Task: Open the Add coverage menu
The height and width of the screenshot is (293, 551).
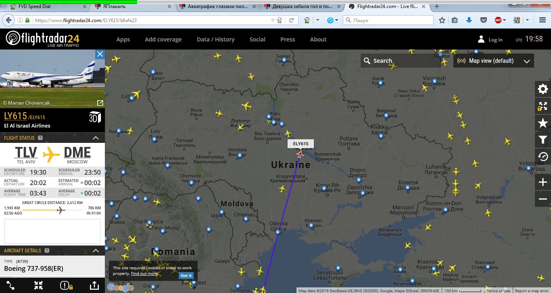Action: 163,39
